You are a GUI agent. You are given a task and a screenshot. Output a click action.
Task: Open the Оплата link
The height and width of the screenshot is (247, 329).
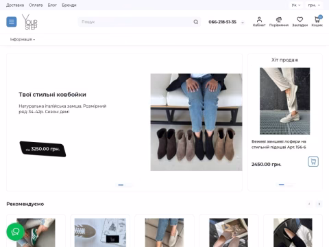click(36, 5)
